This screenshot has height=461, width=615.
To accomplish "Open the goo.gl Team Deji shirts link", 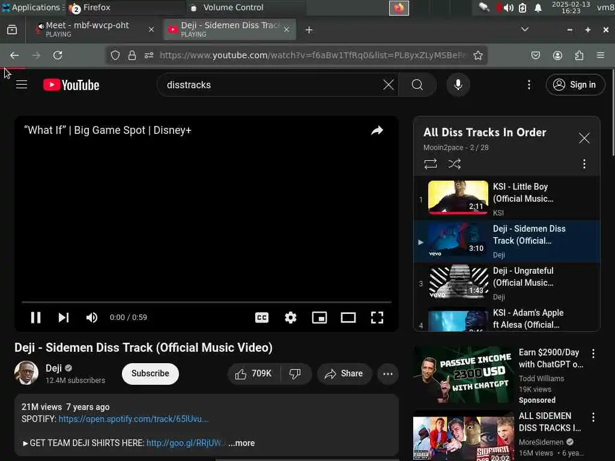I will 186,443.
